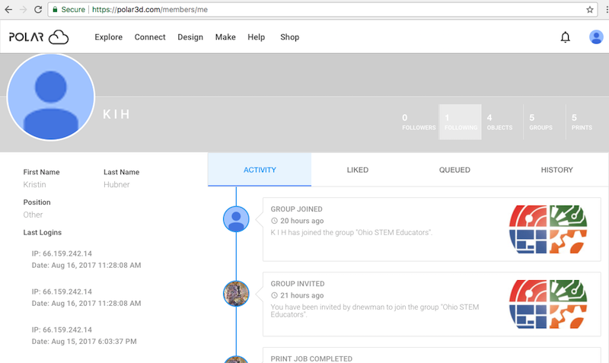Click the Position value Other

[33, 215]
